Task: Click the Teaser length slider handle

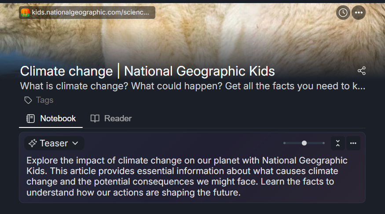Action: point(304,143)
